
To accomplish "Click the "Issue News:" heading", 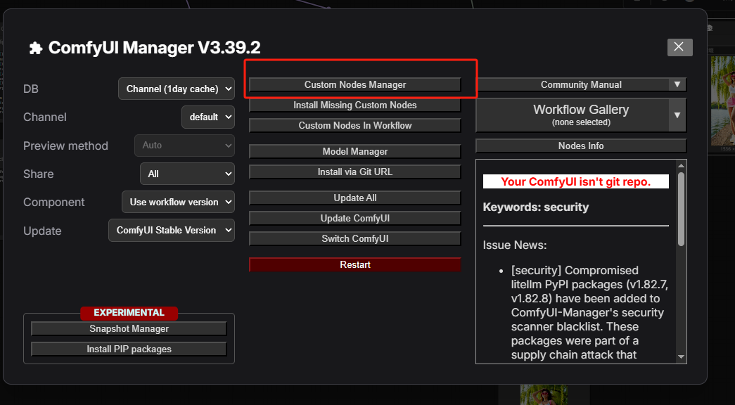I will click(x=515, y=245).
